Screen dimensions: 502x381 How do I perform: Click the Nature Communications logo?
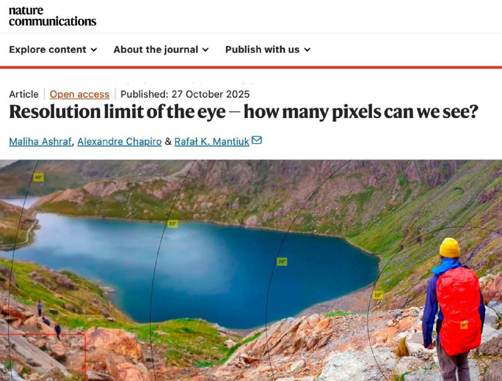[x=53, y=16]
